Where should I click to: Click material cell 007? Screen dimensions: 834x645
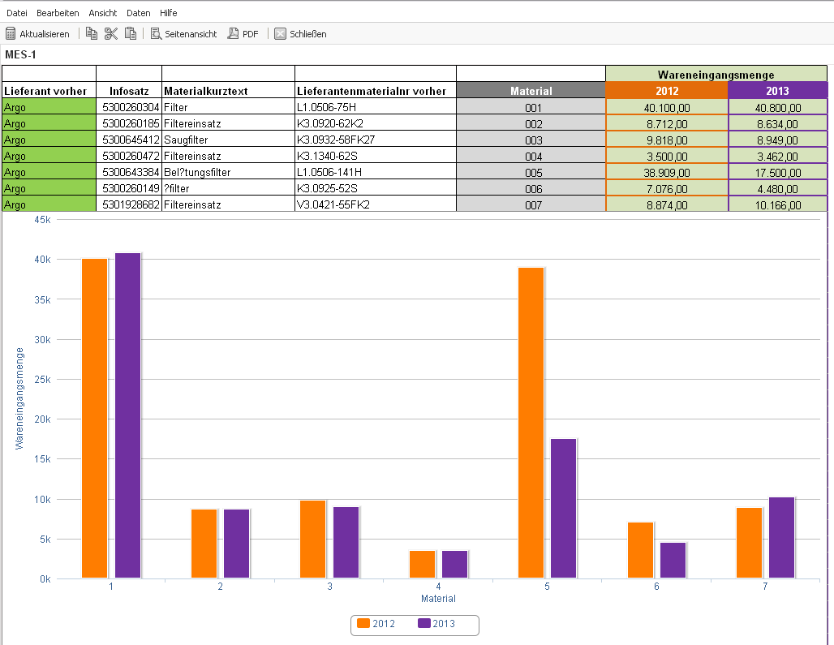coord(531,204)
